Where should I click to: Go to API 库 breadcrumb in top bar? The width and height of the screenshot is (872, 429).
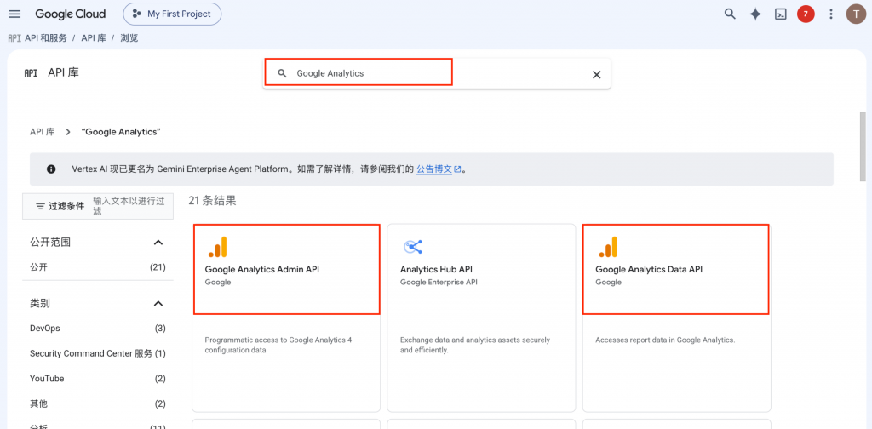[94, 37]
